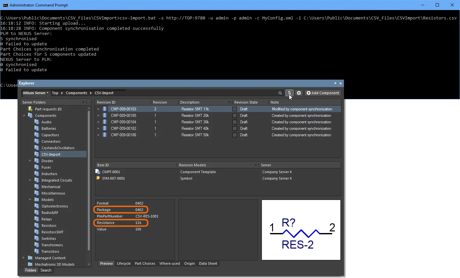The width and height of the screenshot is (460, 278).
Task: Switch to the Search tab
Action: coord(46,270)
